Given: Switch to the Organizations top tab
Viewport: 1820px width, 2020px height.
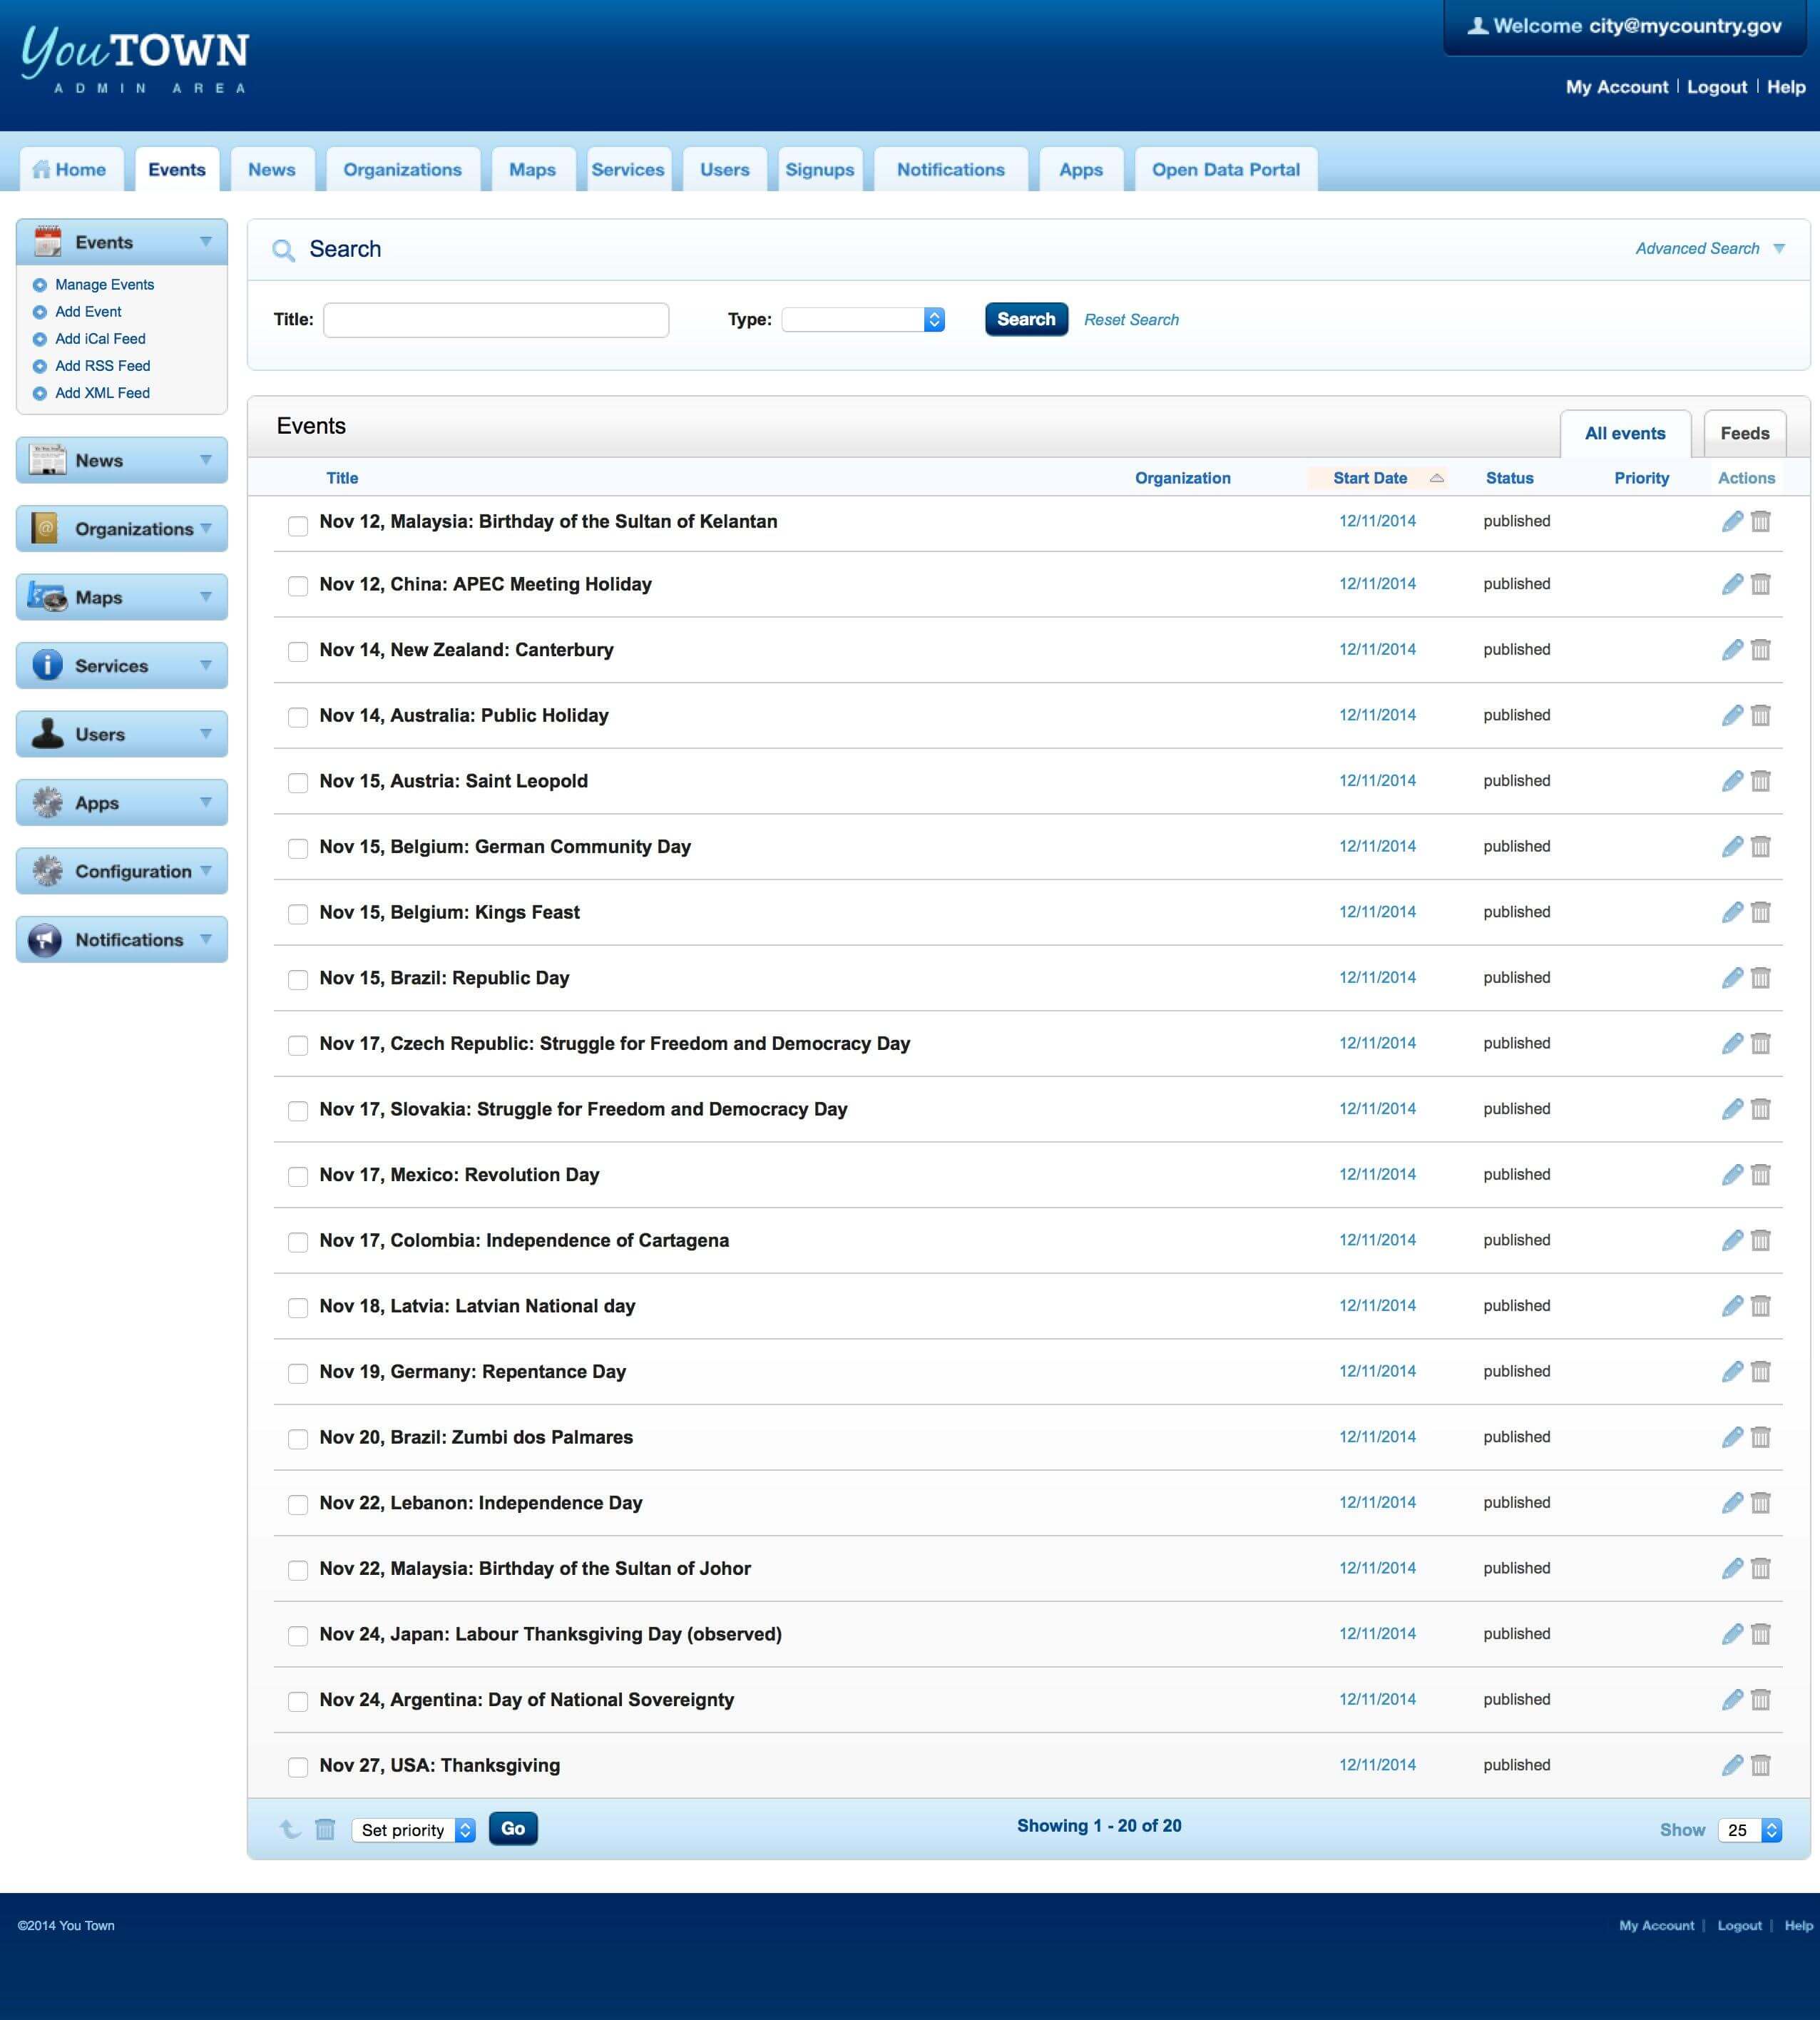Looking at the screenshot, I should point(402,169).
